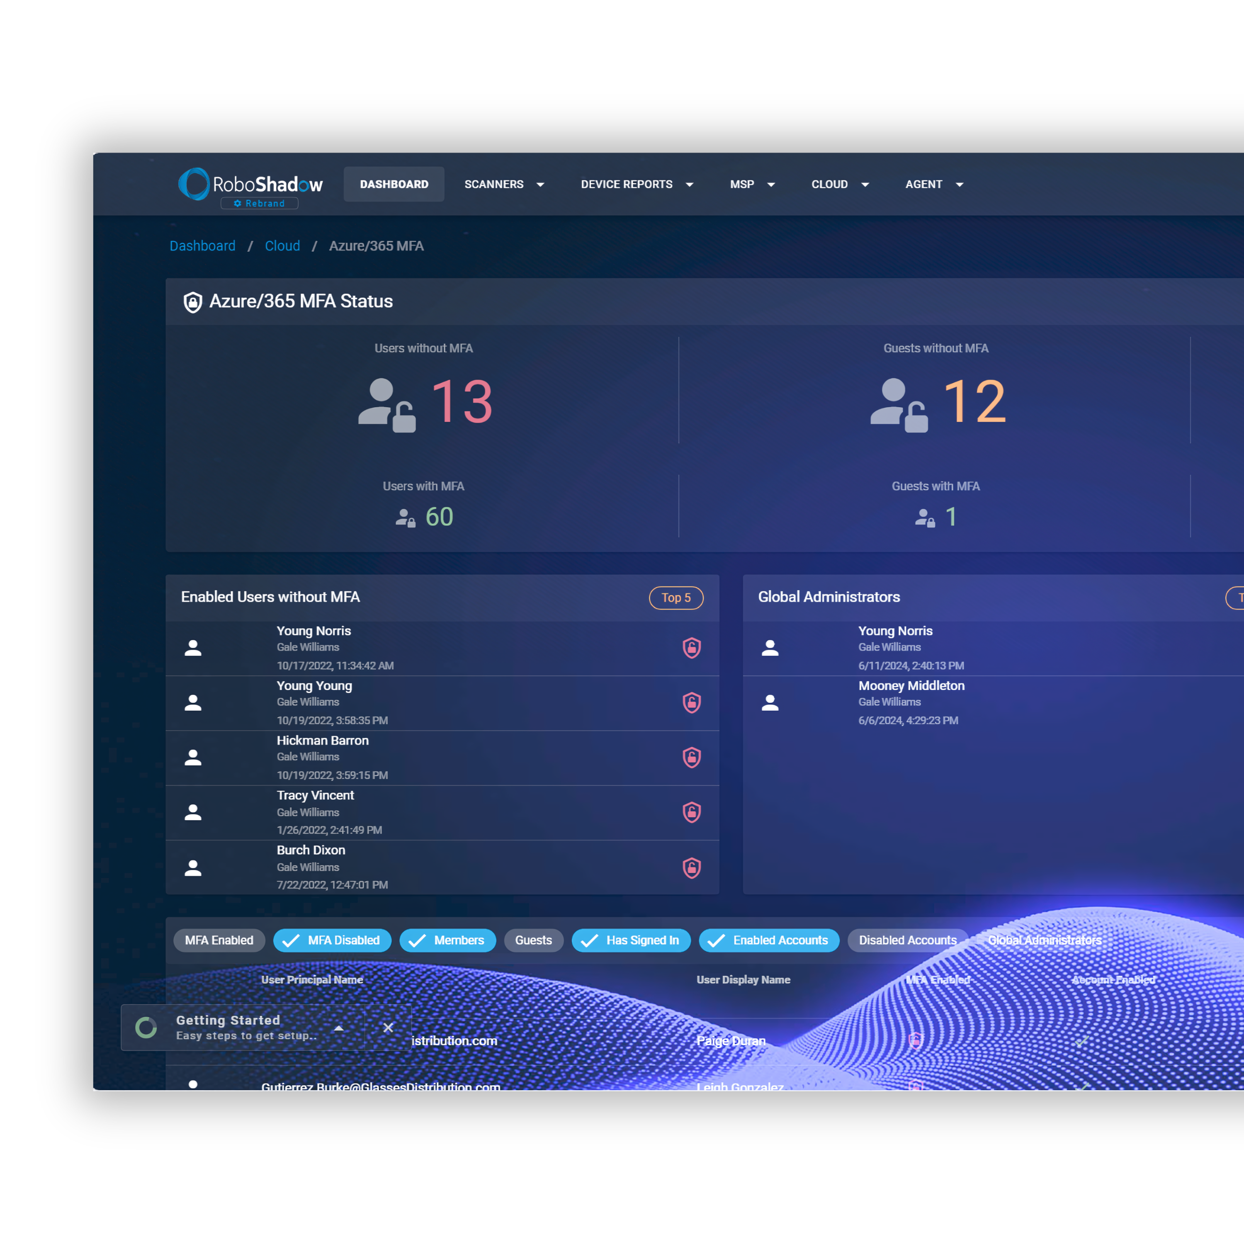Expand the Agent dropdown arrow
Screen dimensions: 1244x1244
pyautogui.click(x=960, y=185)
